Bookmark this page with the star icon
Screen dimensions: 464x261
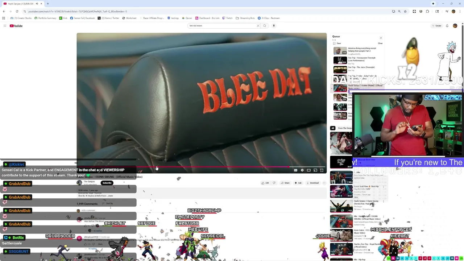pyautogui.click(x=405, y=11)
